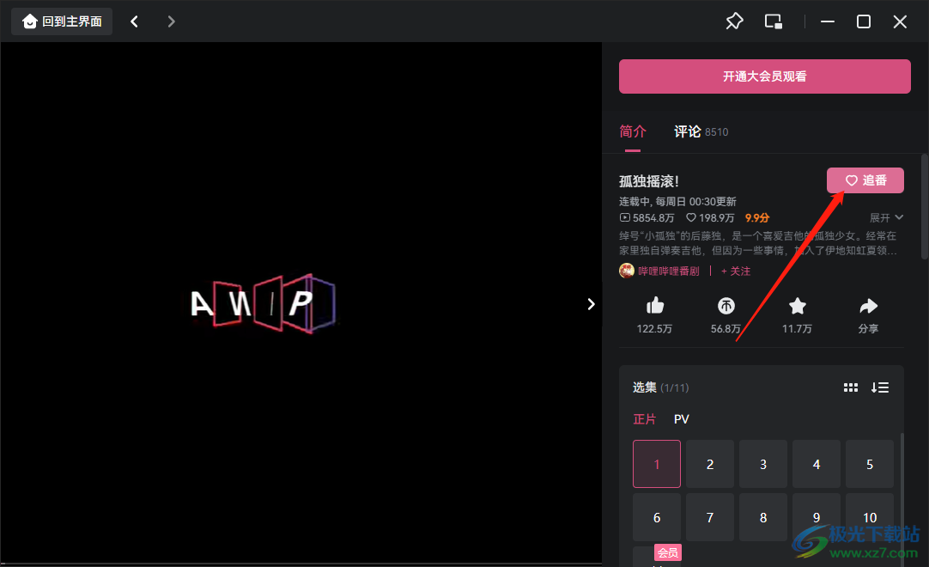Play episode 5
929x567 pixels.
pyautogui.click(x=870, y=464)
